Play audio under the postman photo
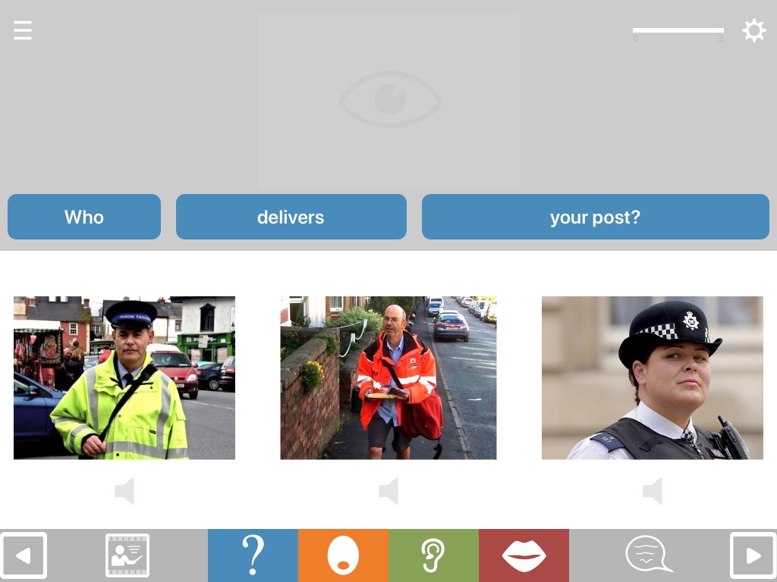 click(388, 491)
